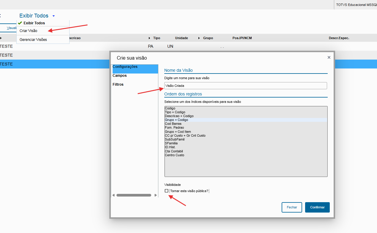Click the TOTVS Educacional MSSQL label
Screen dimensions: 377x233
coord(356,5)
